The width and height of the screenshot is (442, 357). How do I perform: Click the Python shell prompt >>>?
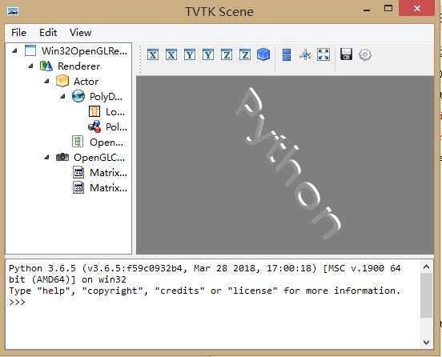[17, 303]
